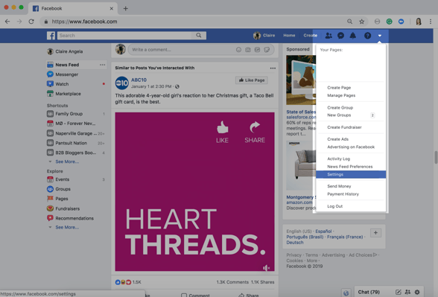438x297 pixels.
Task: Click the browser address bar URL
Action: (84, 22)
